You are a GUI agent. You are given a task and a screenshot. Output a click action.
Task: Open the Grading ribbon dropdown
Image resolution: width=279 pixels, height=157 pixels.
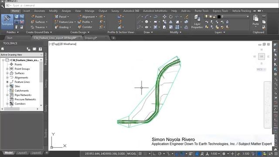coord(70,27)
